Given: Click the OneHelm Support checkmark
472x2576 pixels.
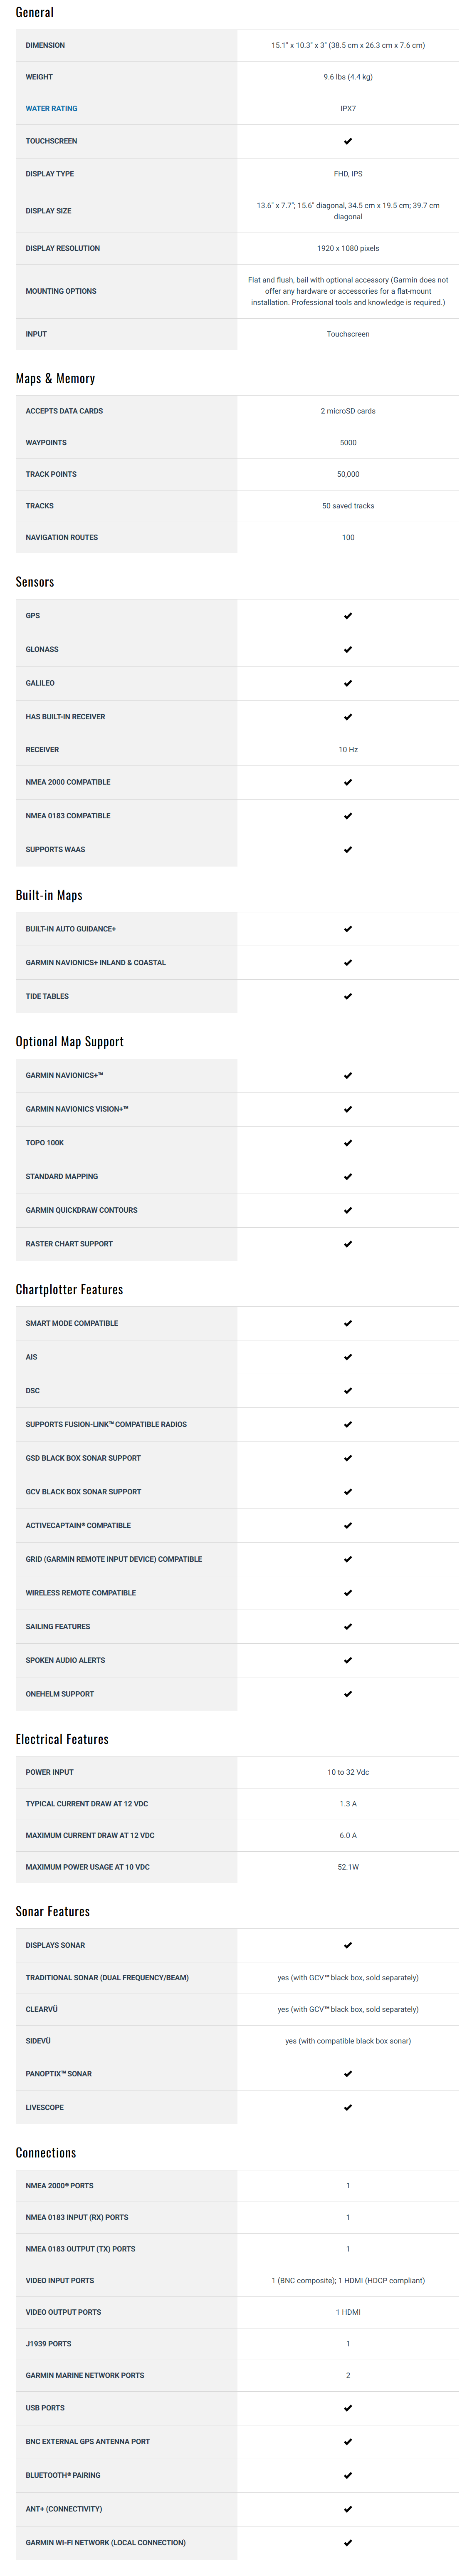Looking at the screenshot, I should click(x=348, y=1694).
